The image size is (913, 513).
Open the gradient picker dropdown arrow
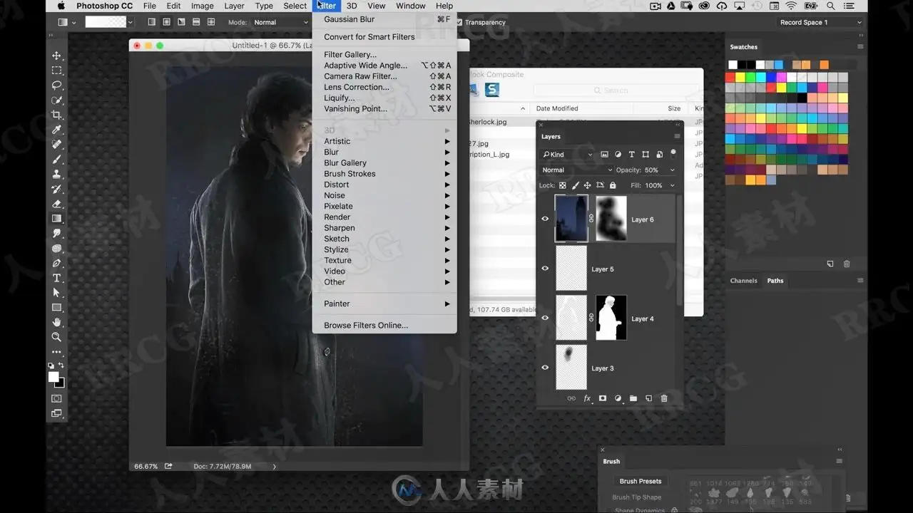click(x=130, y=22)
